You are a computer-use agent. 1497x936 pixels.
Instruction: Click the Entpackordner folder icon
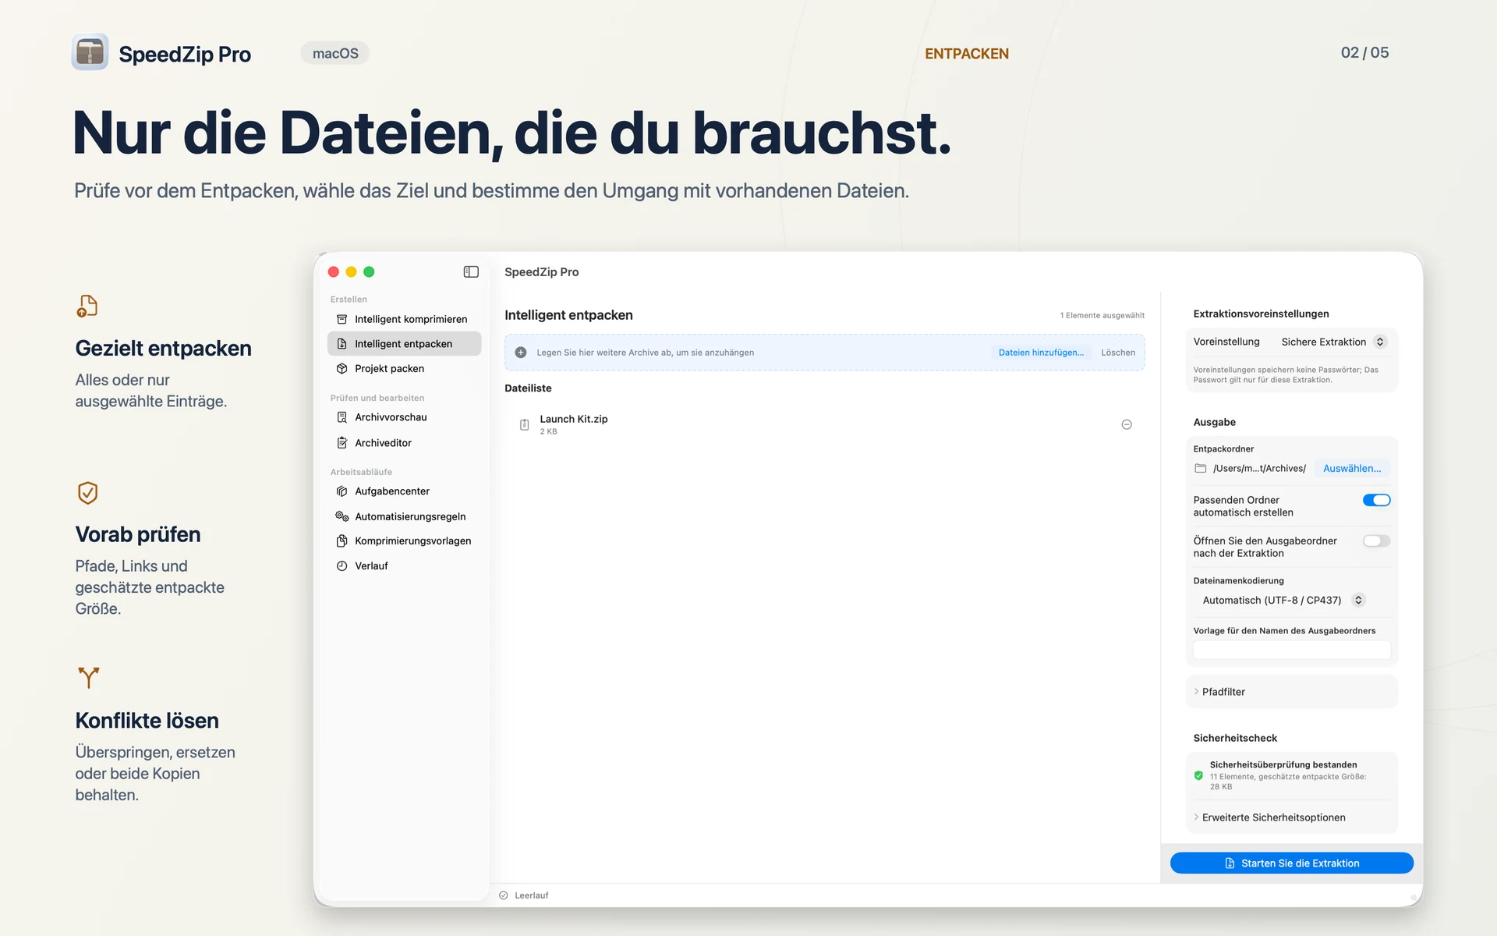(x=1201, y=469)
